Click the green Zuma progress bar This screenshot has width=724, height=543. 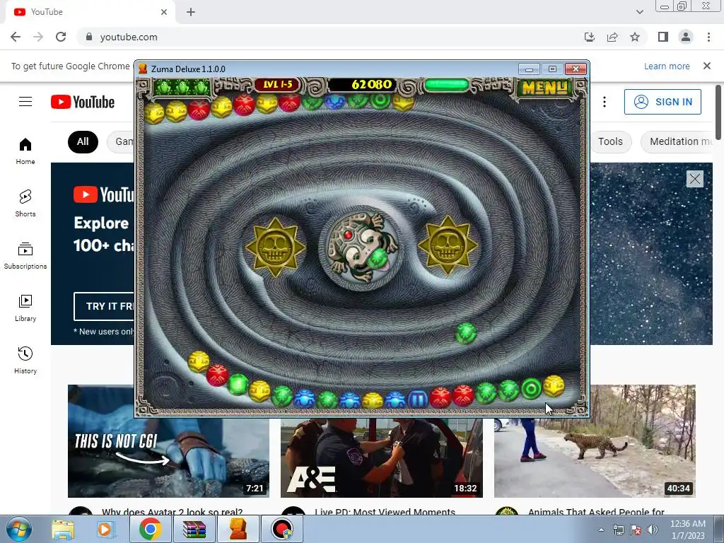coord(446,85)
